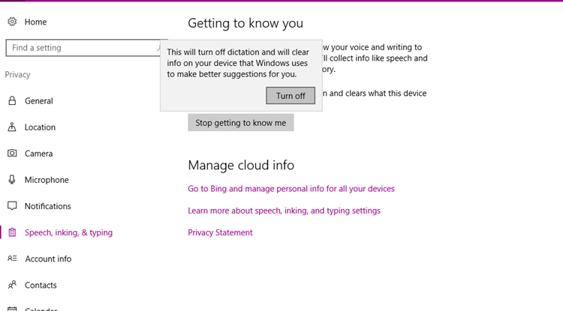The height and width of the screenshot is (311, 563).
Task: Click the Home gear icon
Action: click(12, 22)
